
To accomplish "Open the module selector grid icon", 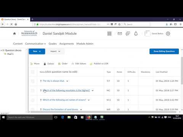I will pyautogui.click(x=109, y=33).
